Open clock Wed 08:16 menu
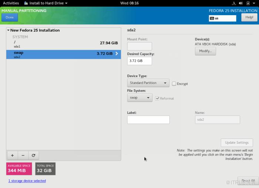 pyautogui.click(x=129, y=3)
